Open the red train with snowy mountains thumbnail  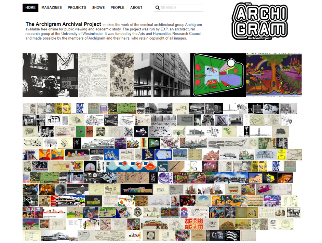pyautogui.click(x=68, y=201)
